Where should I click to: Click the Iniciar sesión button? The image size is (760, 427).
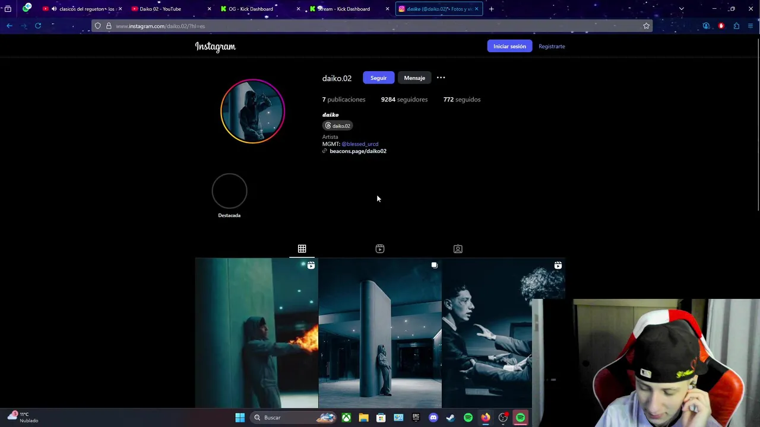509,46
